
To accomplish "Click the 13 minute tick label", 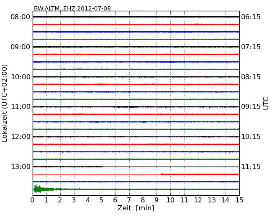I will 212,200.
